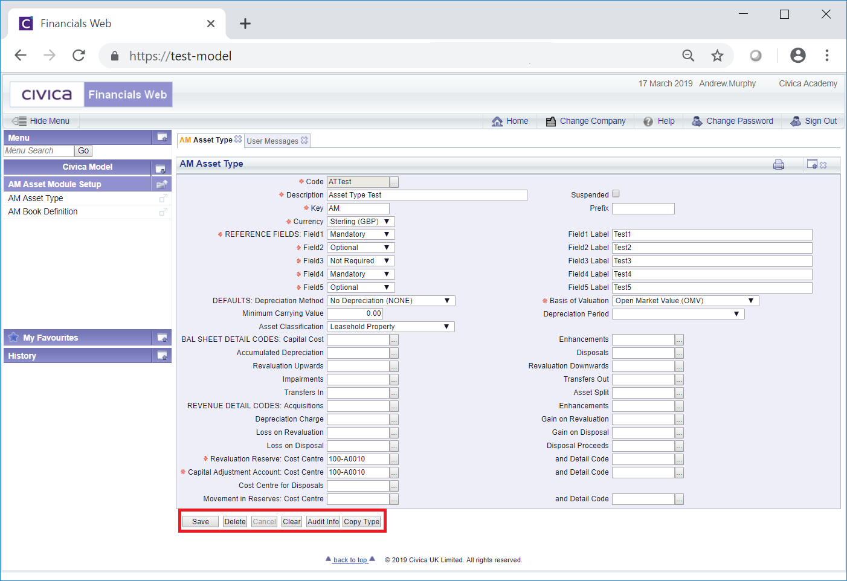Click the Go button beside Menu Search
847x581 pixels.
(x=83, y=151)
